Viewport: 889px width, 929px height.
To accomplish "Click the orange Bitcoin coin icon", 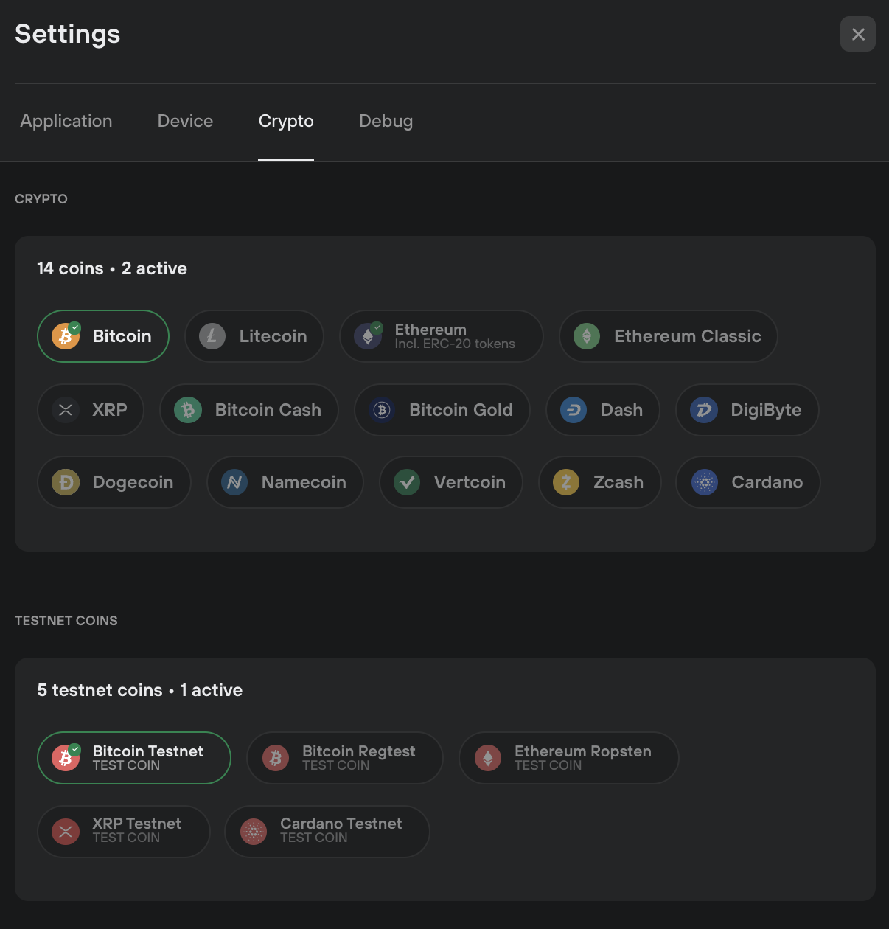I will click(66, 336).
